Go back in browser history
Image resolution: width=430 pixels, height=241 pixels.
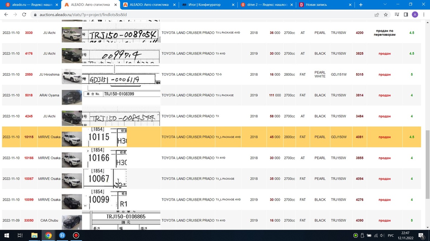coord(6,15)
